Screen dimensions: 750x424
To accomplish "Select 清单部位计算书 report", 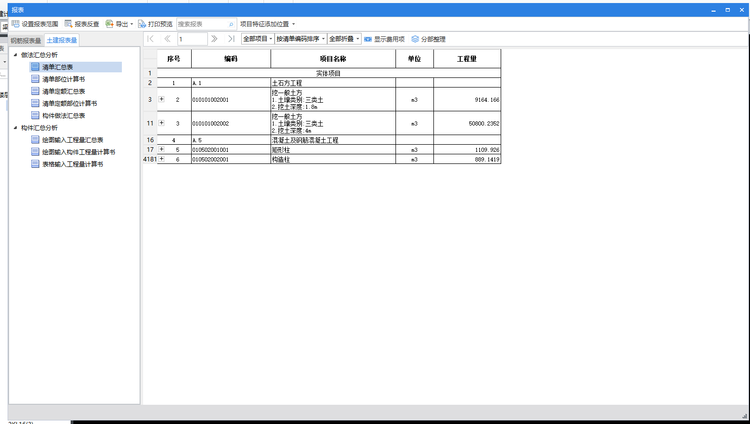I will click(x=64, y=79).
